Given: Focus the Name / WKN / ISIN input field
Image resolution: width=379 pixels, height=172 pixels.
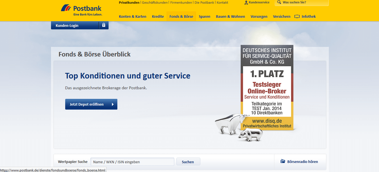Looking at the screenshot, I should (x=132, y=162).
